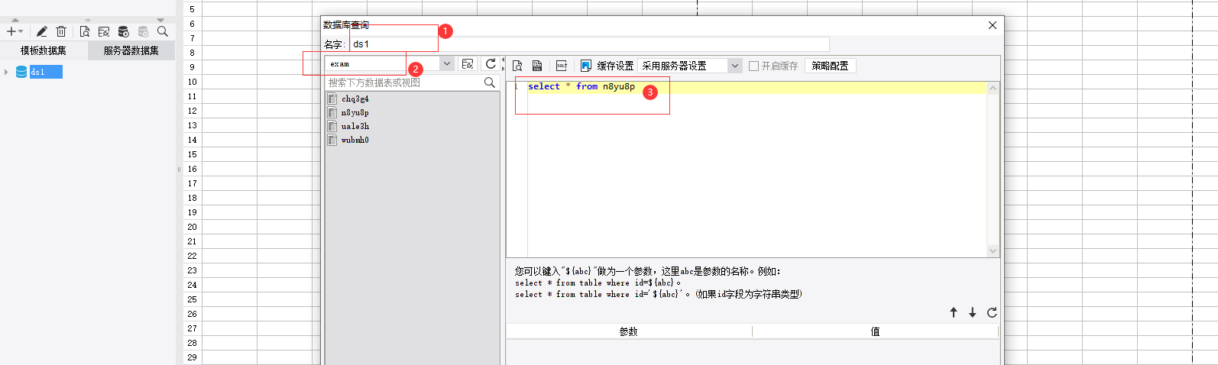Viewport: 1218px width, 365px height.
Task: Collapse panel using the up triangle handle
Action: 15,20
